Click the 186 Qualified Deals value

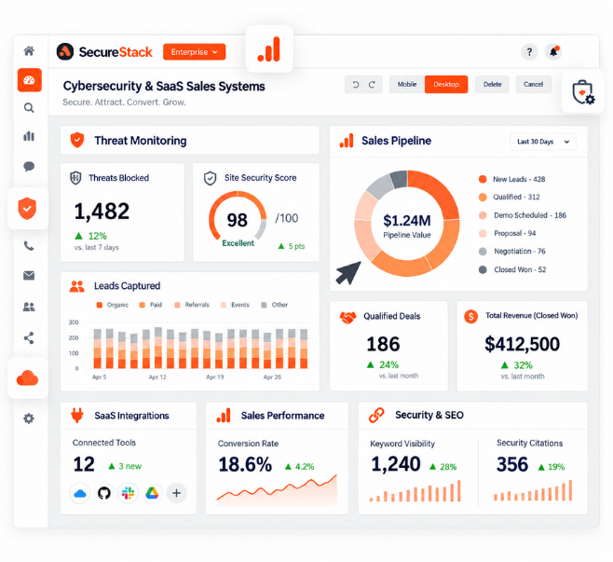[383, 344]
